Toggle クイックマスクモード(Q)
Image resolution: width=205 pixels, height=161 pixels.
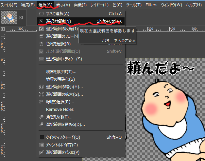point(81,137)
